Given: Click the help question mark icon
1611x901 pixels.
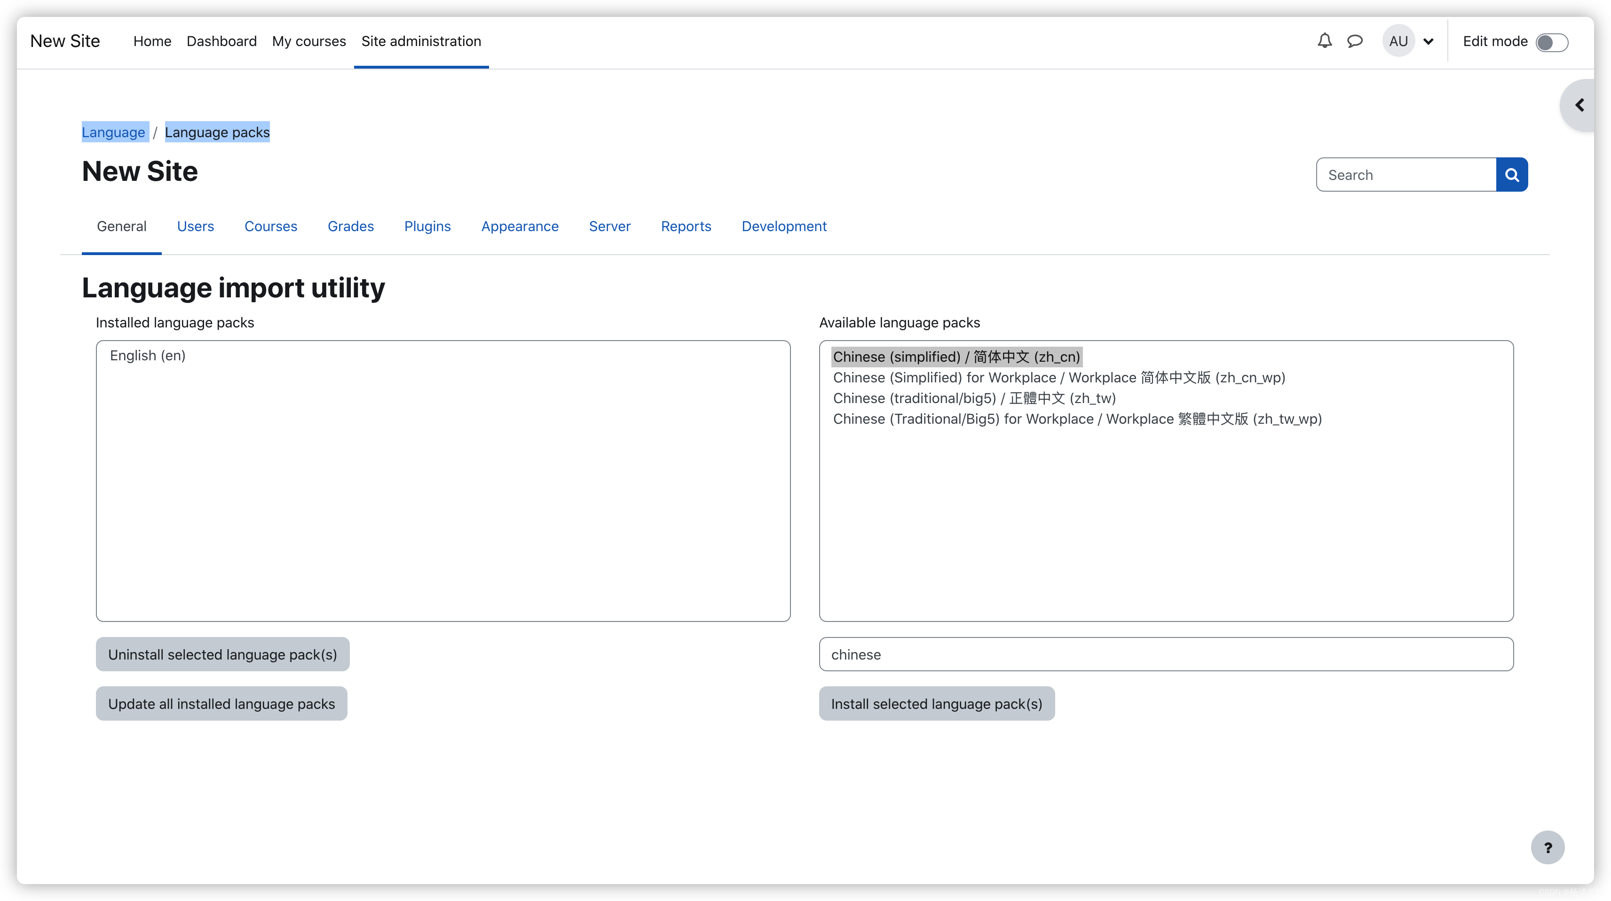Looking at the screenshot, I should point(1548,847).
